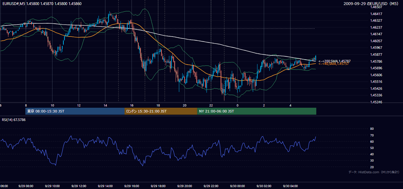Click the 9/29 12:00 time axis label
403x189 pixels.
[79, 186]
